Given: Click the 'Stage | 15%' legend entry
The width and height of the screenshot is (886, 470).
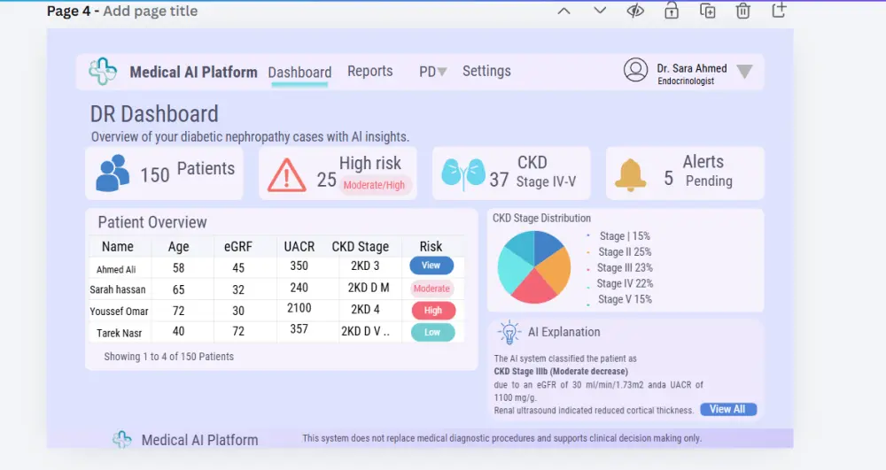Looking at the screenshot, I should tap(625, 235).
